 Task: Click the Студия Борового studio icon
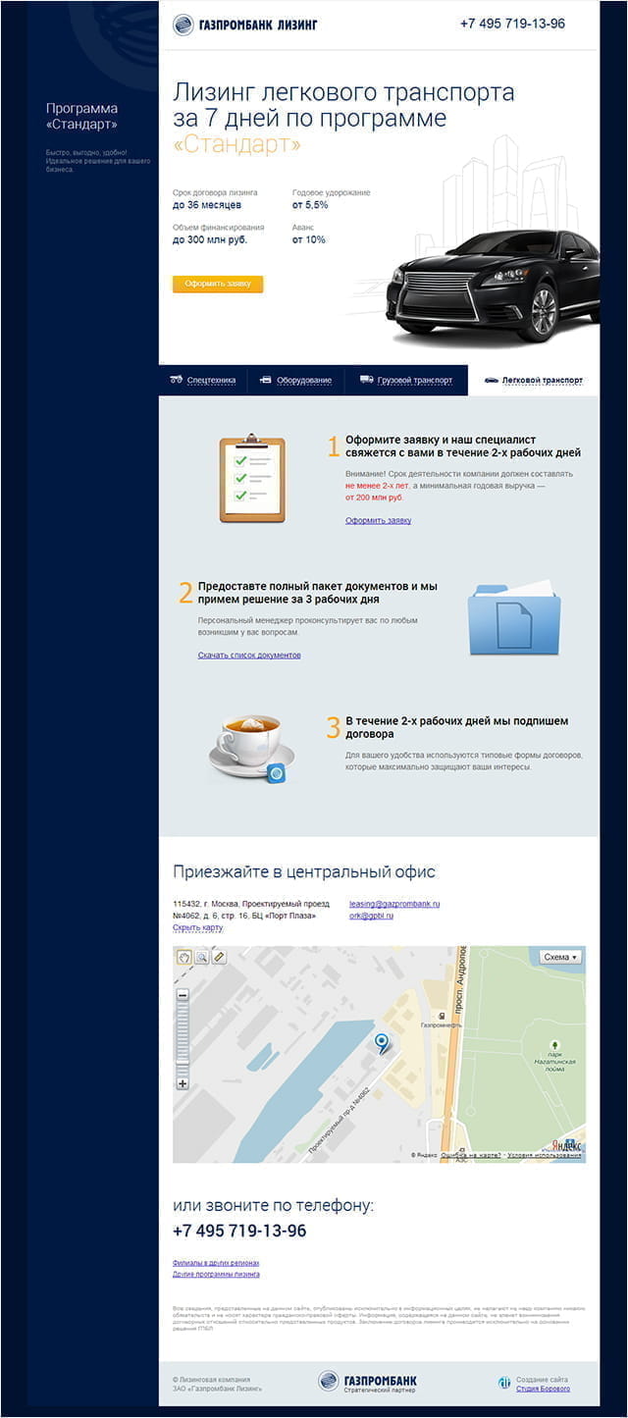click(504, 1383)
